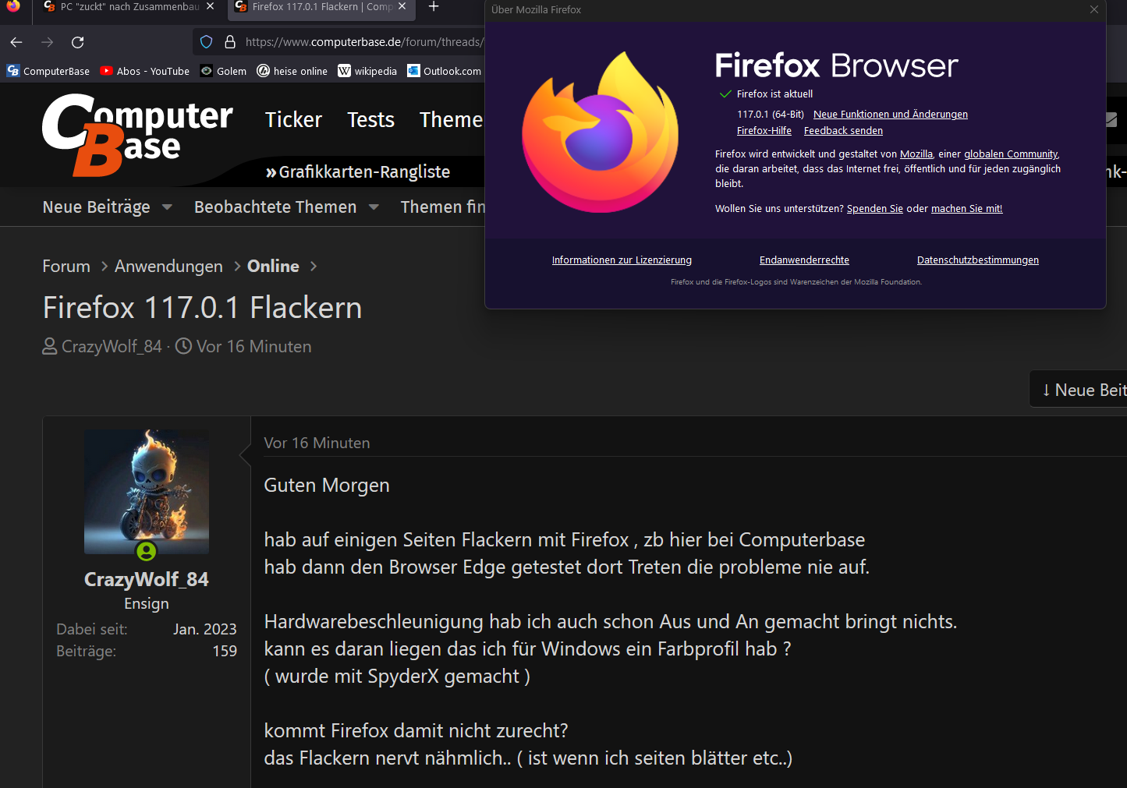Viewport: 1127px width, 788px height.
Task: Close the Firefox 117.0.1 Flackern tab
Action: (402, 6)
